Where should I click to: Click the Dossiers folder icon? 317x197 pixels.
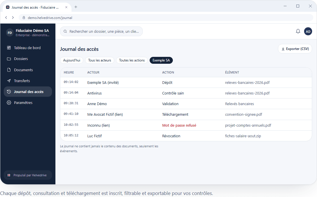(x=9, y=59)
